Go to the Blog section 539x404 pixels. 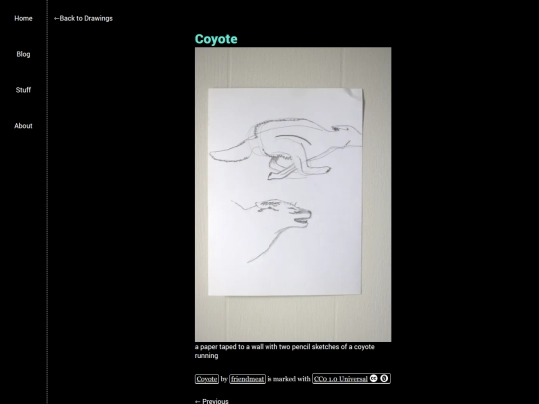pyautogui.click(x=23, y=54)
